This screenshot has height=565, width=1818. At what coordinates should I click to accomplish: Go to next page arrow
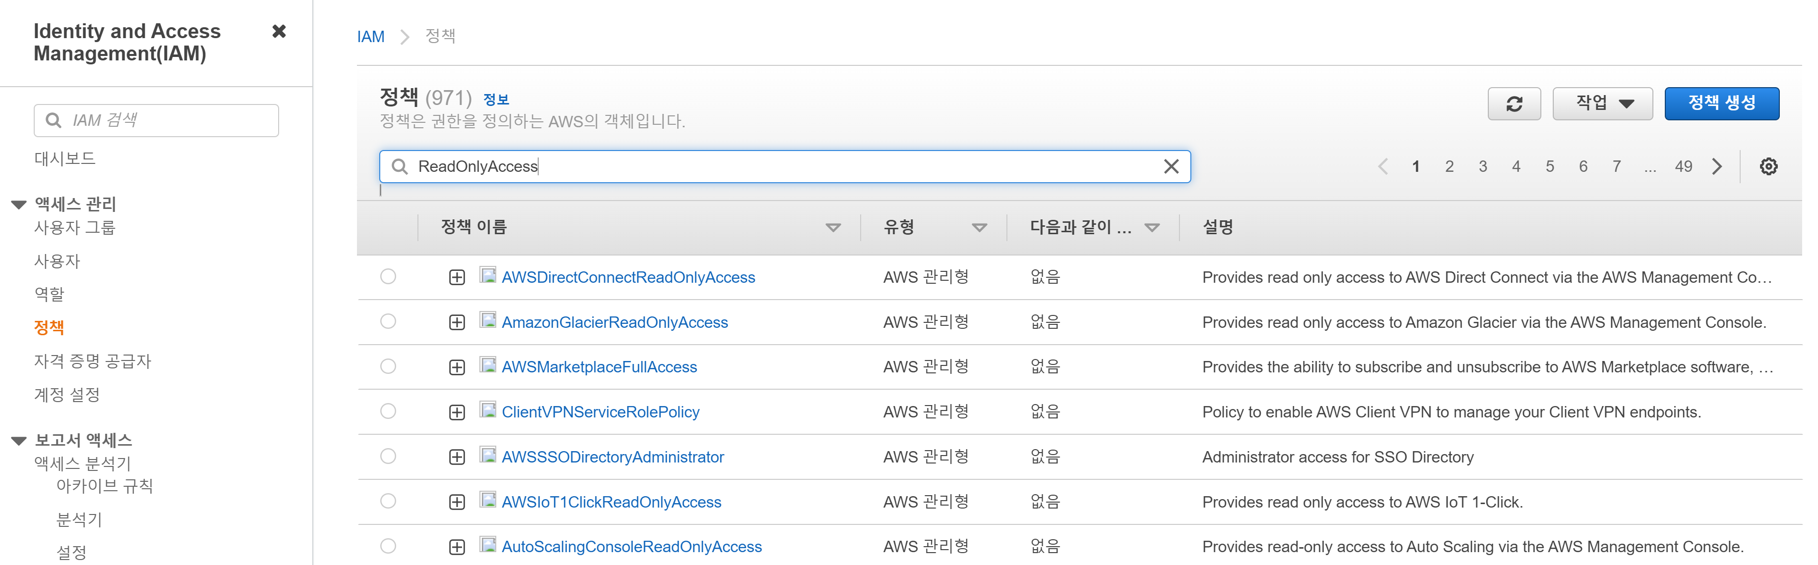point(1716,166)
